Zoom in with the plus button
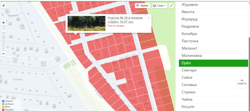250x111 pixels. [x=3, y=23]
